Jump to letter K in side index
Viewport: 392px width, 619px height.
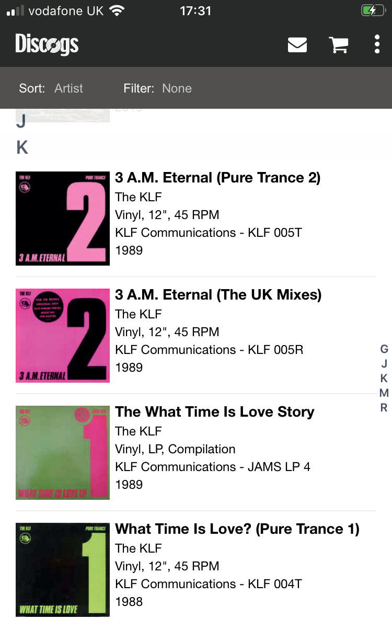pos(384,378)
